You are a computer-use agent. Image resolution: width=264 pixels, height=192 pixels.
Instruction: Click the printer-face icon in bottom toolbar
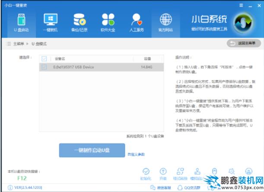[x=249, y=171]
